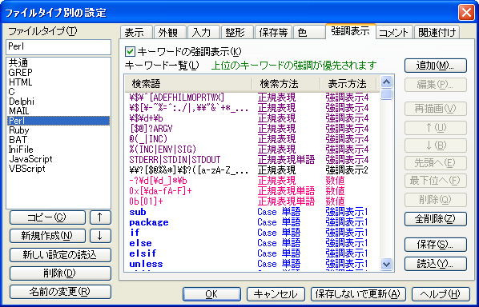
Task: Select the else keyword row
Action: click(252, 243)
